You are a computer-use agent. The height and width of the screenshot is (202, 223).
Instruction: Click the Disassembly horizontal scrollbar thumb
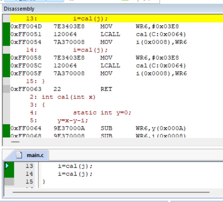coord(15,142)
